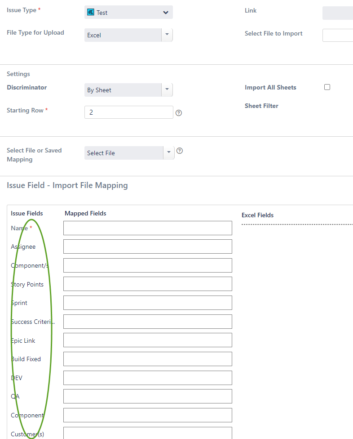Screen dimensions: 353x439
Task: Open the Discriminator dropdown showing By Sheet
Action: coord(167,90)
